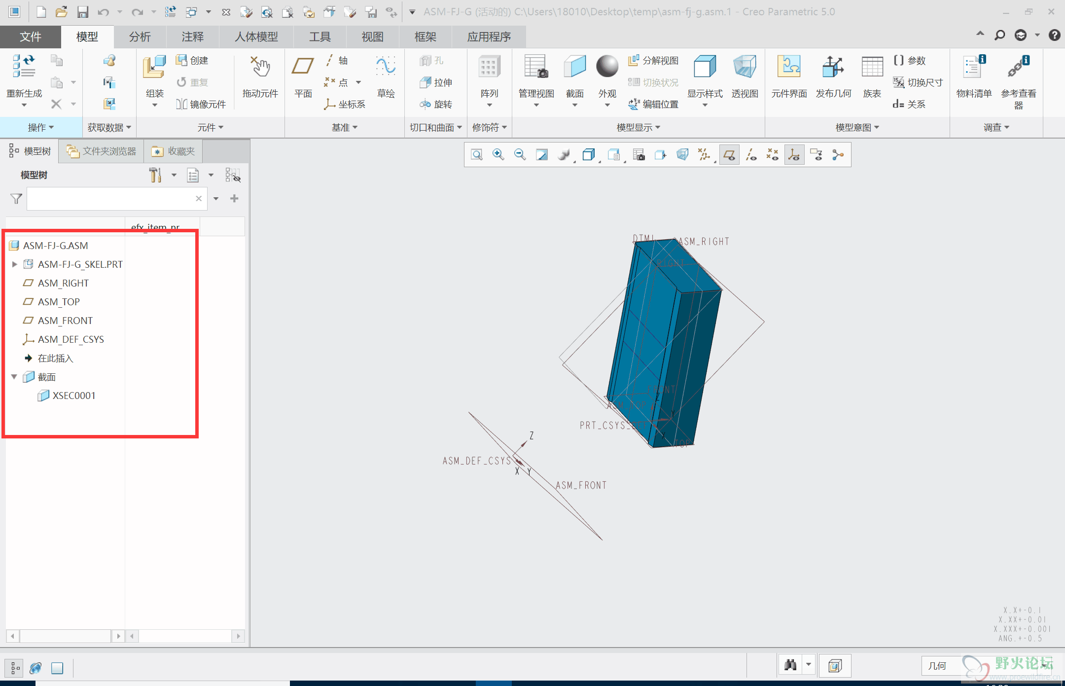Click the Refit zoom icon in graphics toolbar
The height and width of the screenshot is (686, 1065).
[x=476, y=155]
